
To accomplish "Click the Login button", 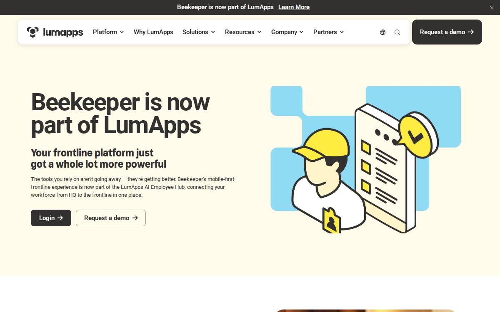I will 51,218.
